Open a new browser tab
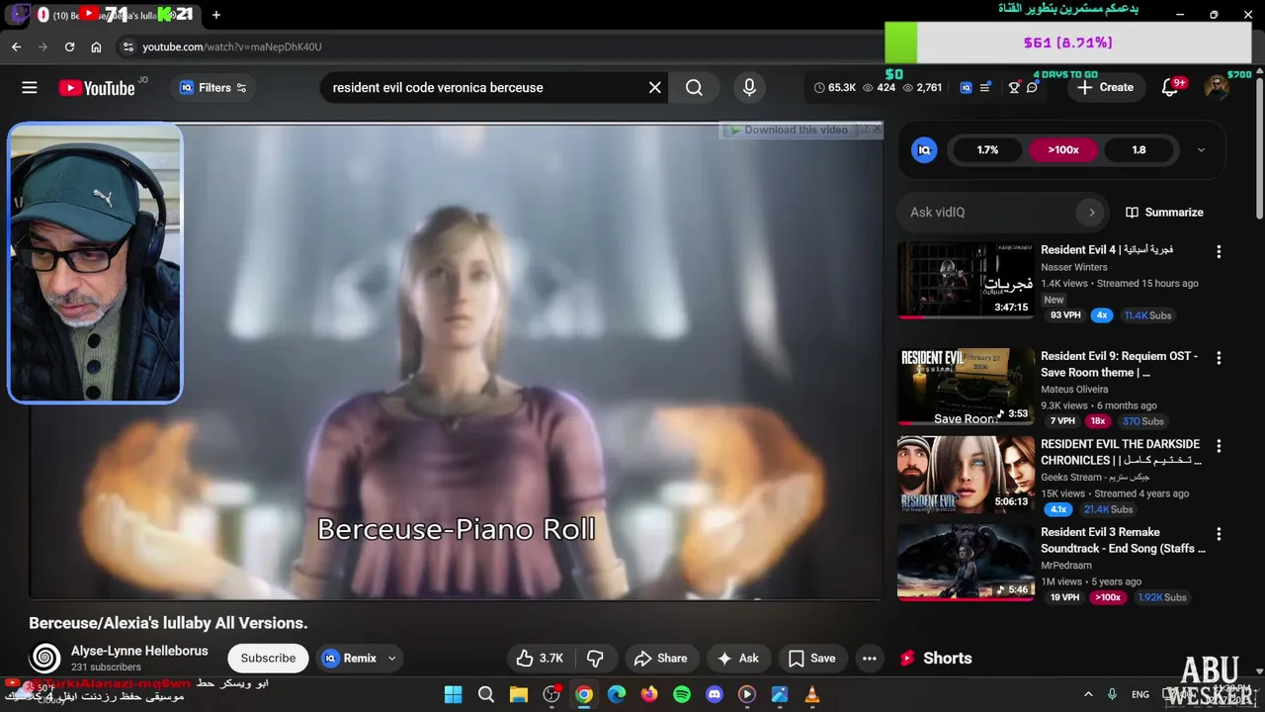Image resolution: width=1265 pixels, height=712 pixels. point(216,15)
